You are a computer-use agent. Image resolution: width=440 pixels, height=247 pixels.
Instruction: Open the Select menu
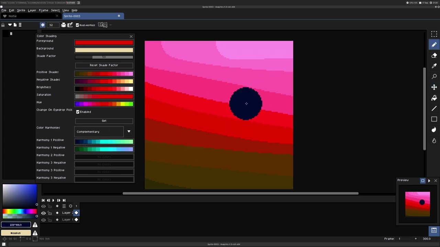(55, 10)
